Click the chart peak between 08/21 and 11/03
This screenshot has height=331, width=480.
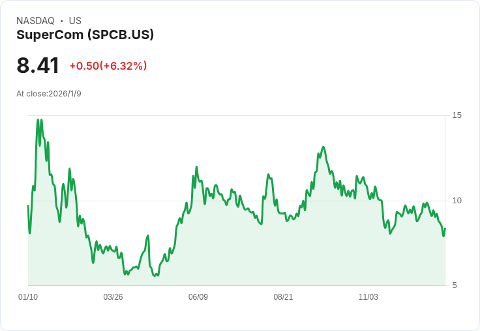click(x=323, y=147)
